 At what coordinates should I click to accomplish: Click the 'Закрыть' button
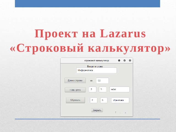97,110
